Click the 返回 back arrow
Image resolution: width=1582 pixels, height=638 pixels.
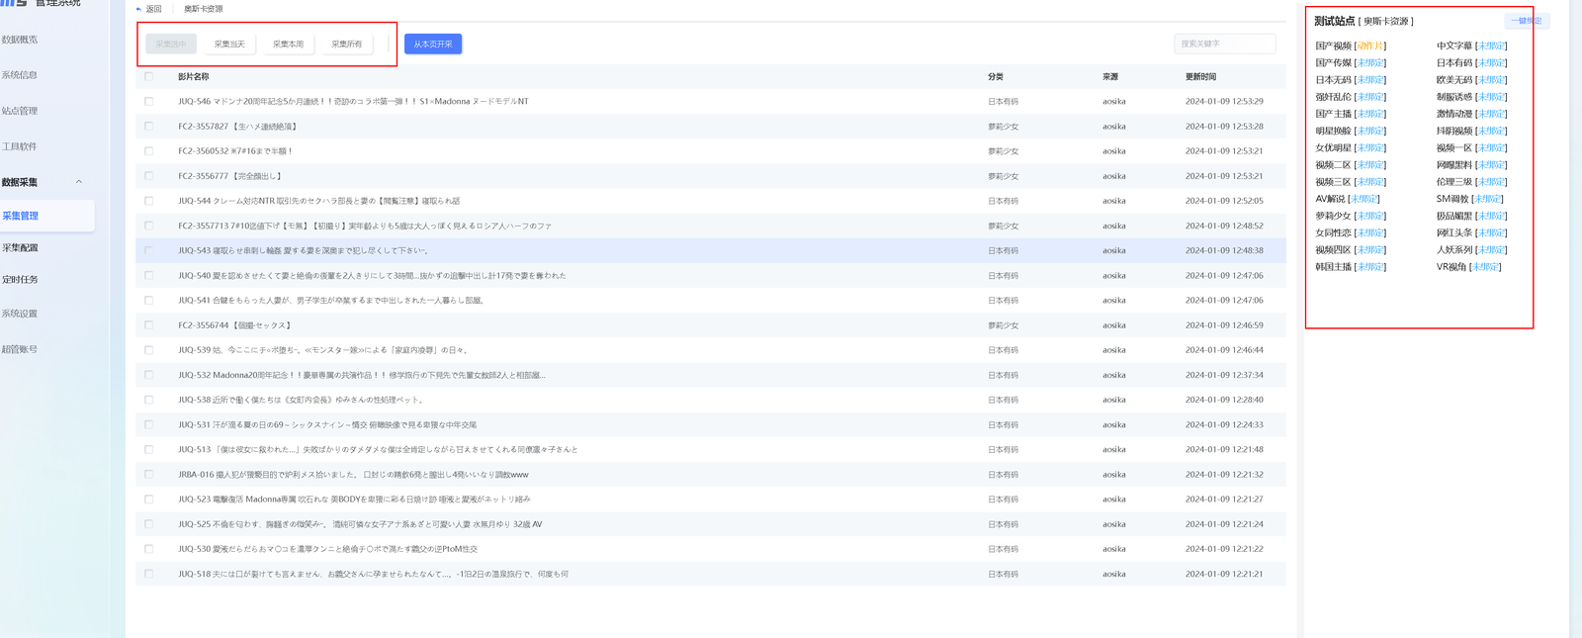pos(148,9)
